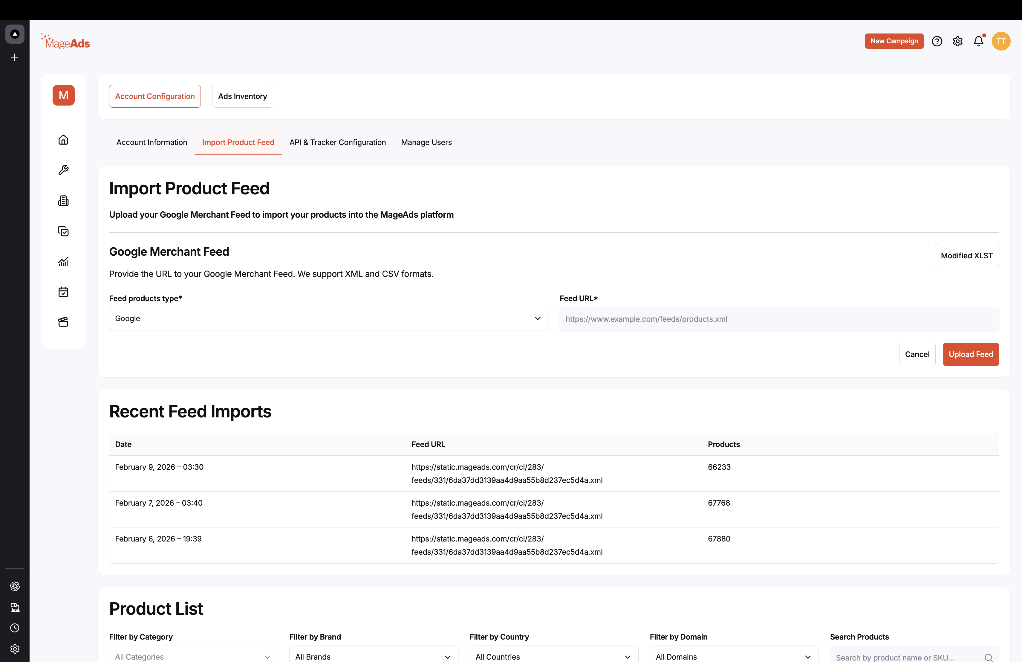Screen dimensions: 1022x662
Task: Click the product count 67880
Action: 719,539
